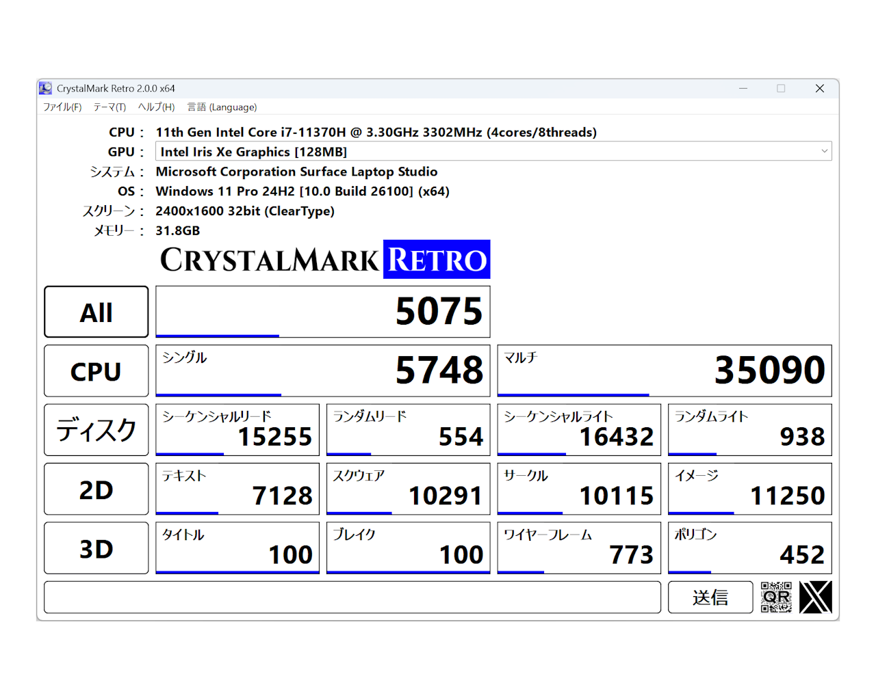
Task: Click the QR code icon
Action: pos(776,597)
